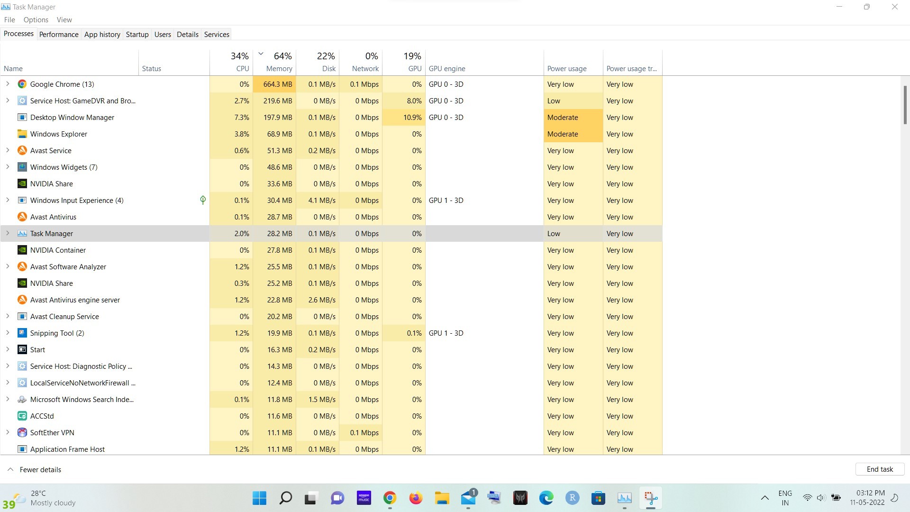Select the Google Chrome process icon
Screen dimensions: 910x512
(22, 84)
